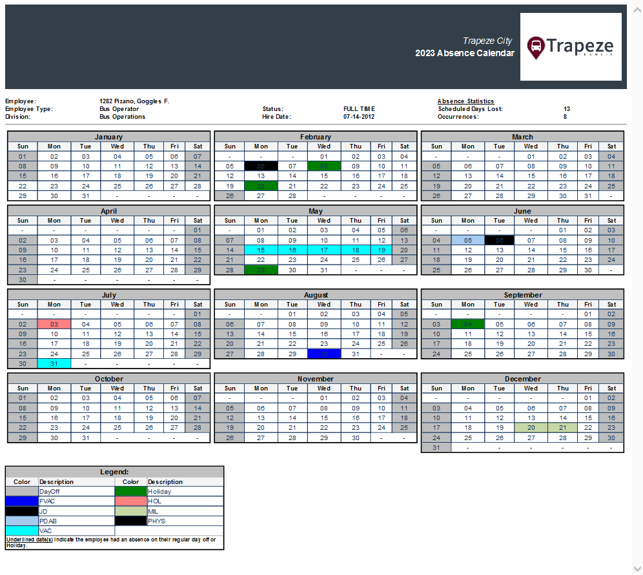Click the black-highlighted February 6 date cell
The image size is (643, 575).
coord(261,166)
